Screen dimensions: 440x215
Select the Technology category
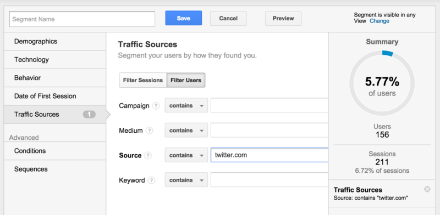click(x=55, y=60)
